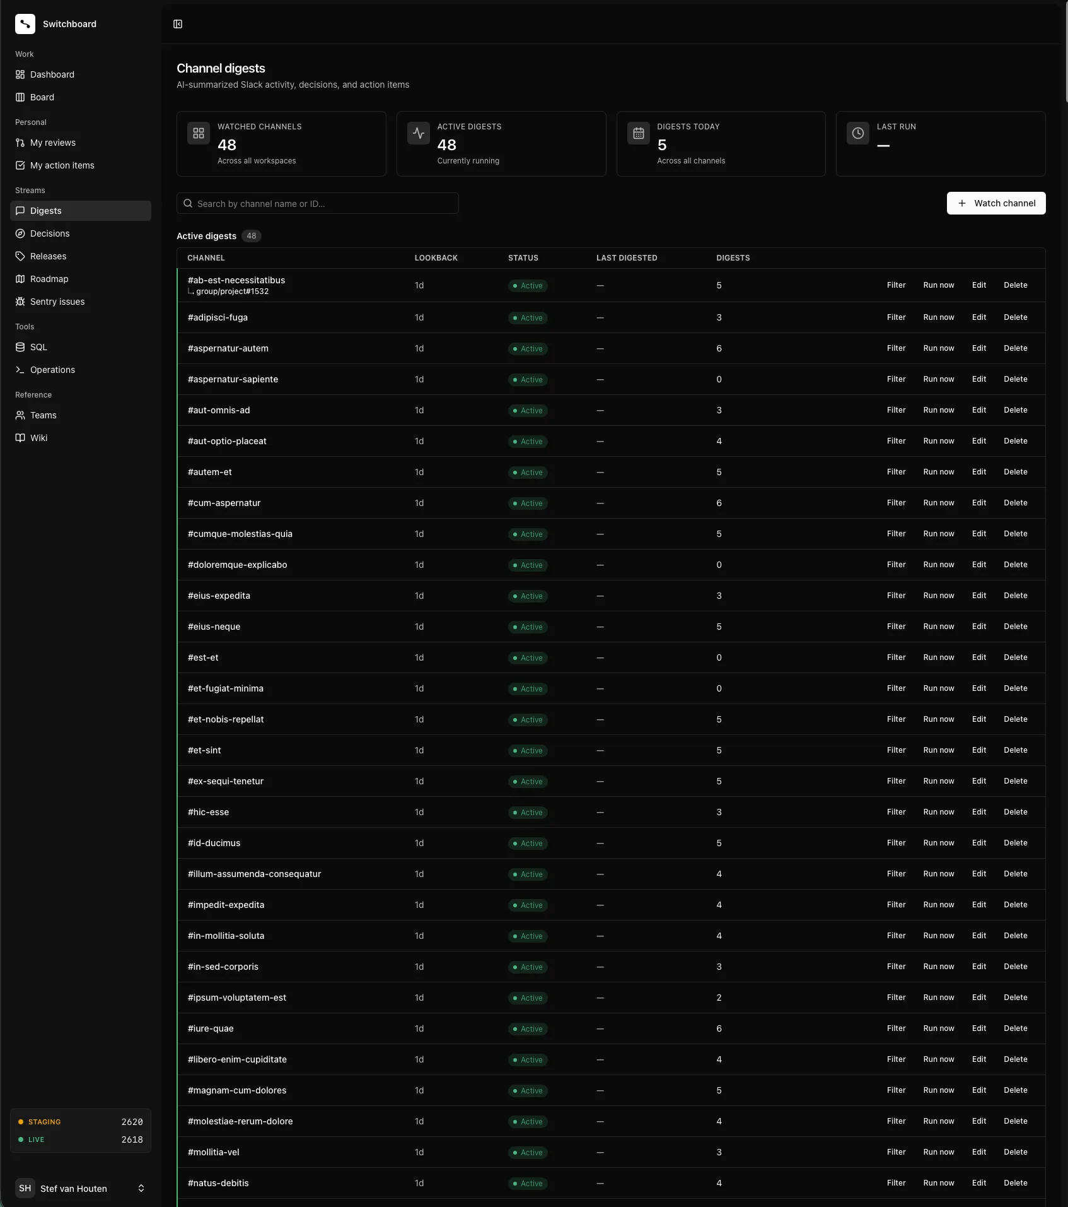This screenshot has height=1207, width=1068.
Task: Click the LOOKBACK column header
Action: tap(436, 258)
